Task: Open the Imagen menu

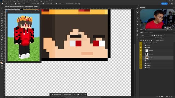Action: [14, 1]
